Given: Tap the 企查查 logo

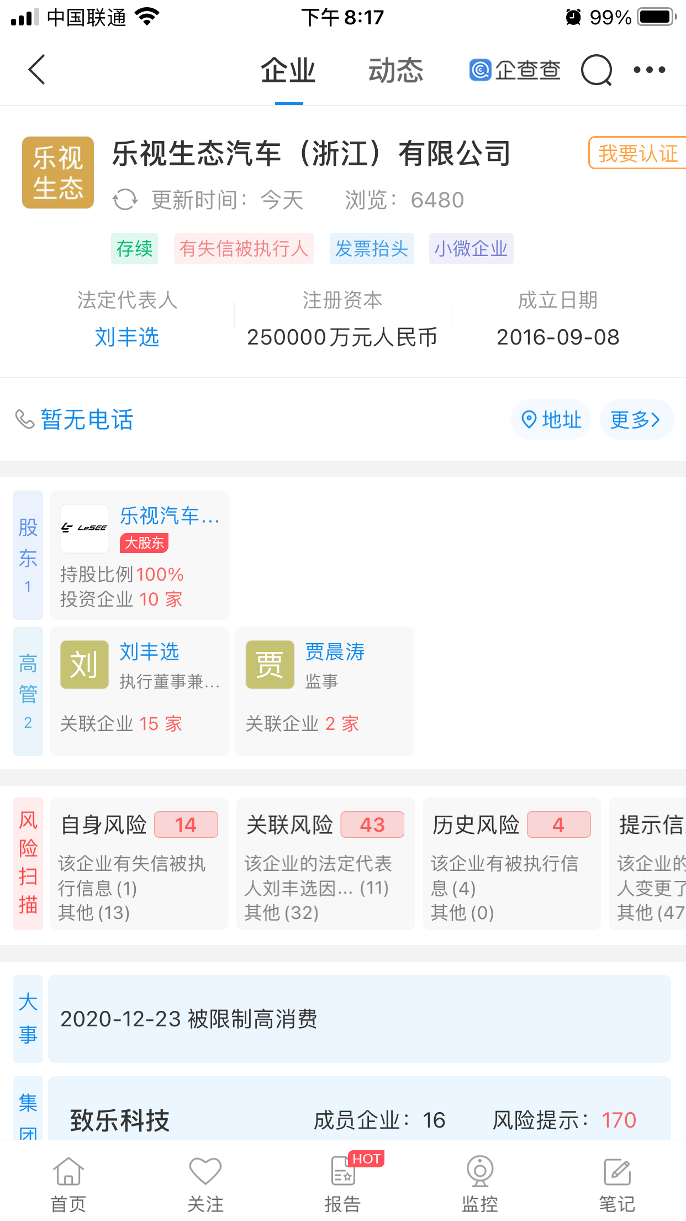Looking at the screenshot, I should [515, 70].
